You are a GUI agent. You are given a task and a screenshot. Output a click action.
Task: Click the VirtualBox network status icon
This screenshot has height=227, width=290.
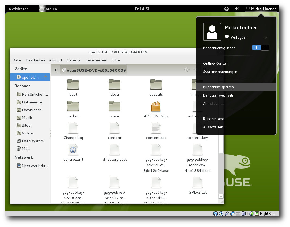pos(232,214)
